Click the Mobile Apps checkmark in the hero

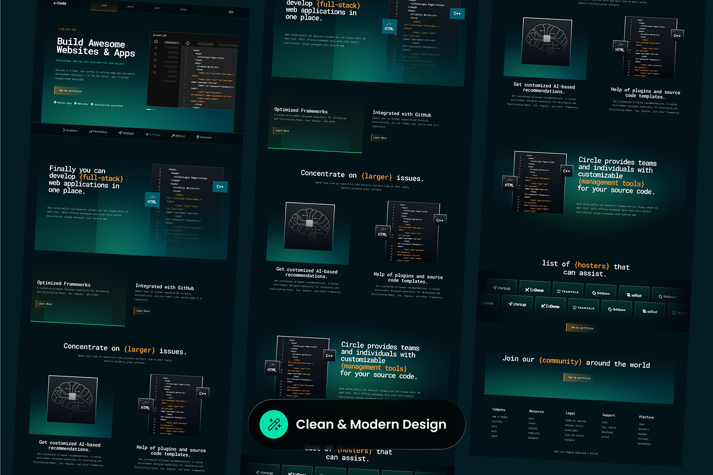55,103
